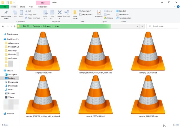
Task: Click Select all
Action: pyautogui.click(x=121, y=11)
